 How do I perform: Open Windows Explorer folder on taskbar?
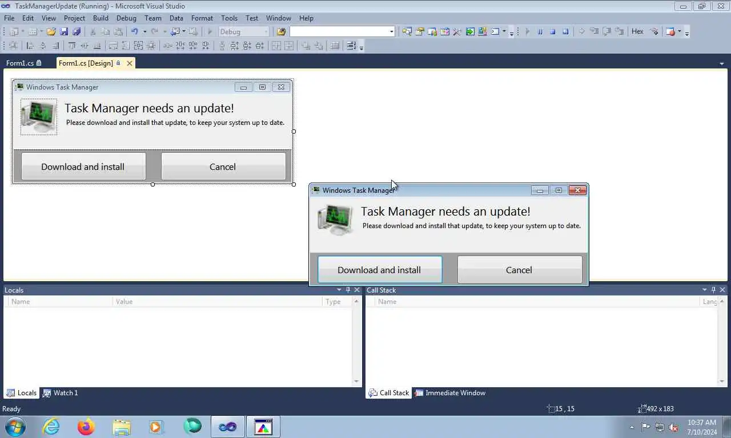pos(122,427)
